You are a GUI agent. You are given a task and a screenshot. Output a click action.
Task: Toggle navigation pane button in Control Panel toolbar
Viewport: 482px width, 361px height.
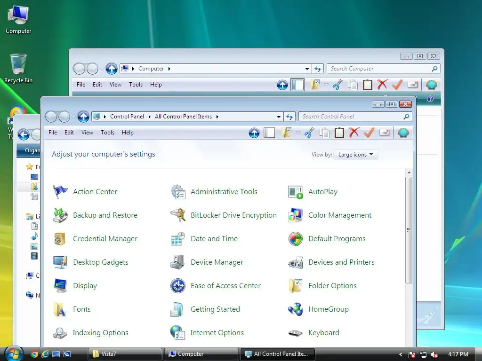pyautogui.click(x=269, y=133)
